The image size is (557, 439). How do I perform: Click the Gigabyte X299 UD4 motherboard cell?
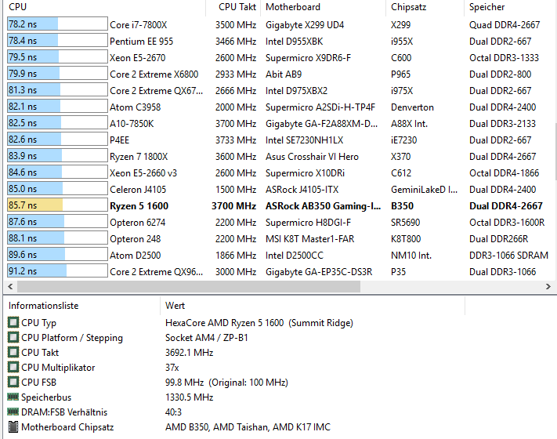click(x=305, y=25)
